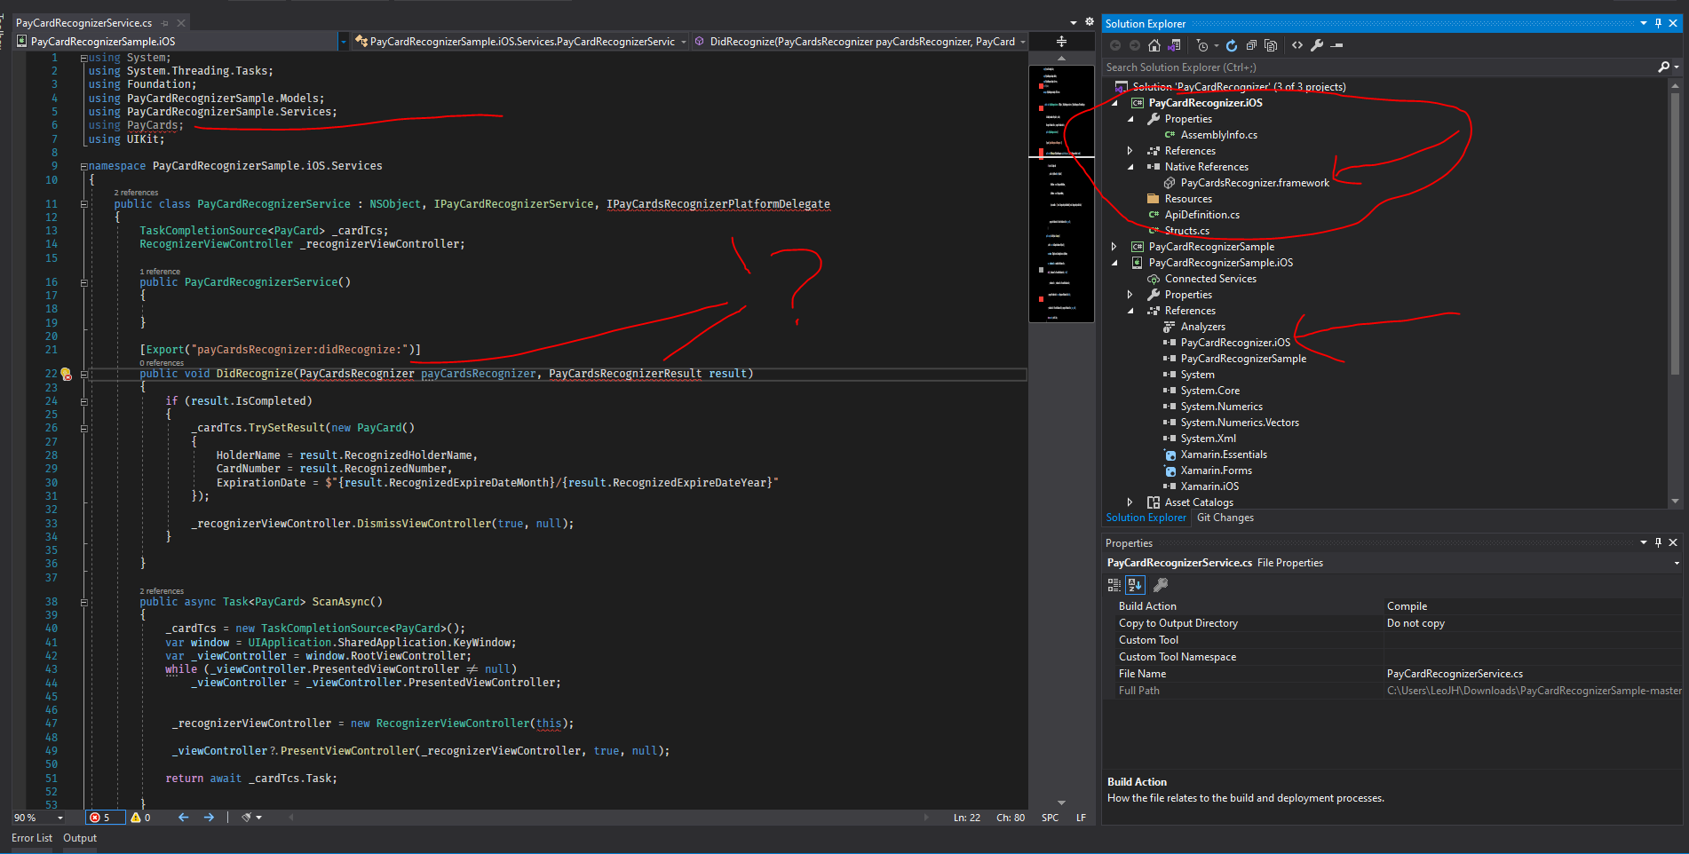Viewport: 1689px width, 854px height.
Task: Click the Solution Explorer back arrow
Action: pos(1115,45)
